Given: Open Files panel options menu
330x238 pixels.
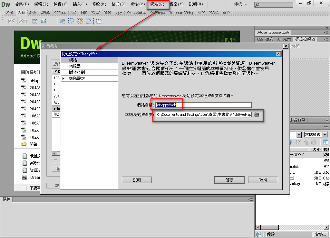Looking at the screenshot, I should [x=326, y=127].
